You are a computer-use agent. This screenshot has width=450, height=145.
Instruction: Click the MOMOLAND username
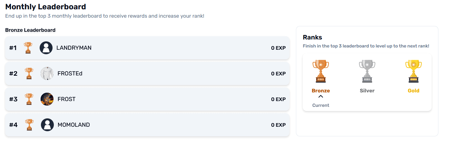74,125
